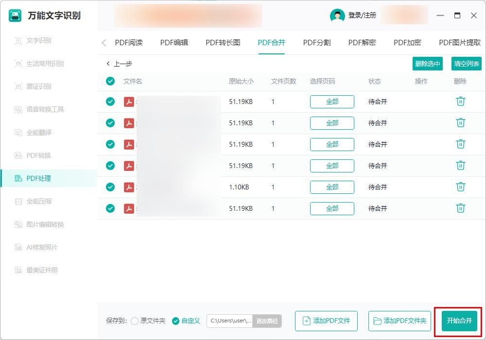This screenshot has height=340, width=486.
Task: Open 全部 page selector for the 1.10KB file
Action: point(332,187)
